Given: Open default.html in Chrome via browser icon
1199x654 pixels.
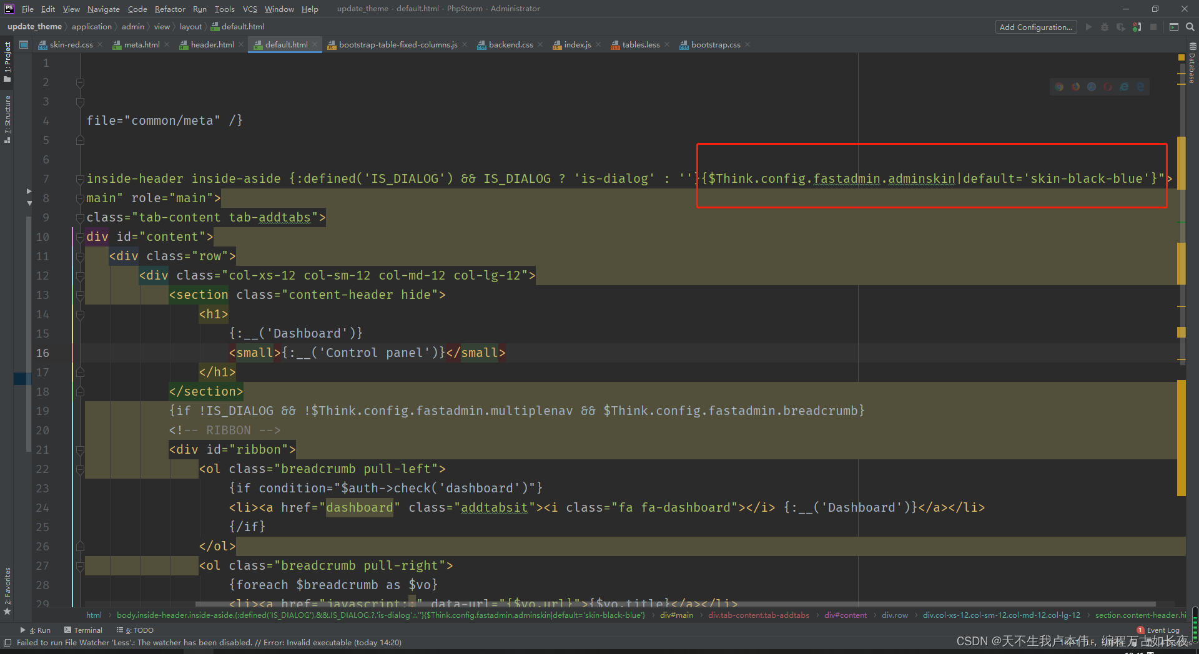Looking at the screenshot, I should (x=1059, y=87).
